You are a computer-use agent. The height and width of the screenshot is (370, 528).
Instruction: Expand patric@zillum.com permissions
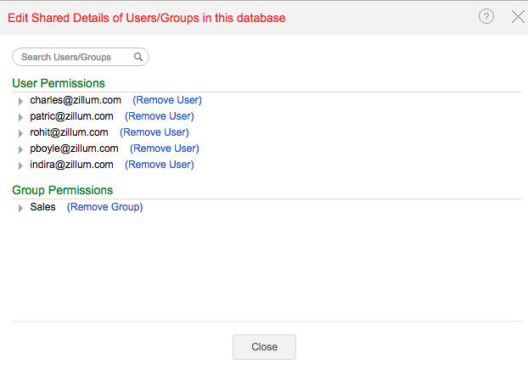pos(20,117)
